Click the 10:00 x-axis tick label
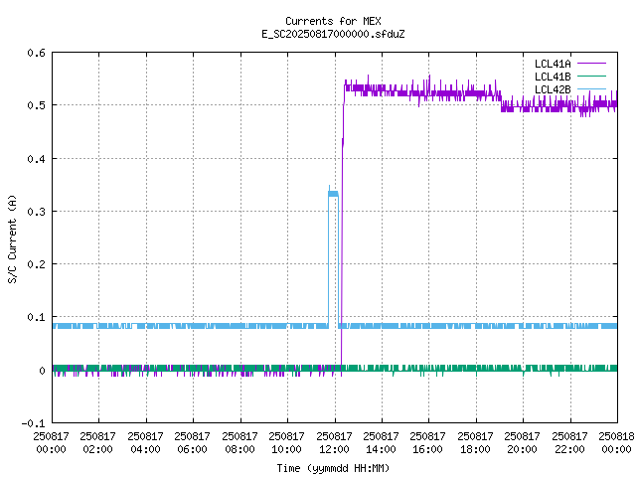This screenshot has width=636, height=477. point(286,449)
